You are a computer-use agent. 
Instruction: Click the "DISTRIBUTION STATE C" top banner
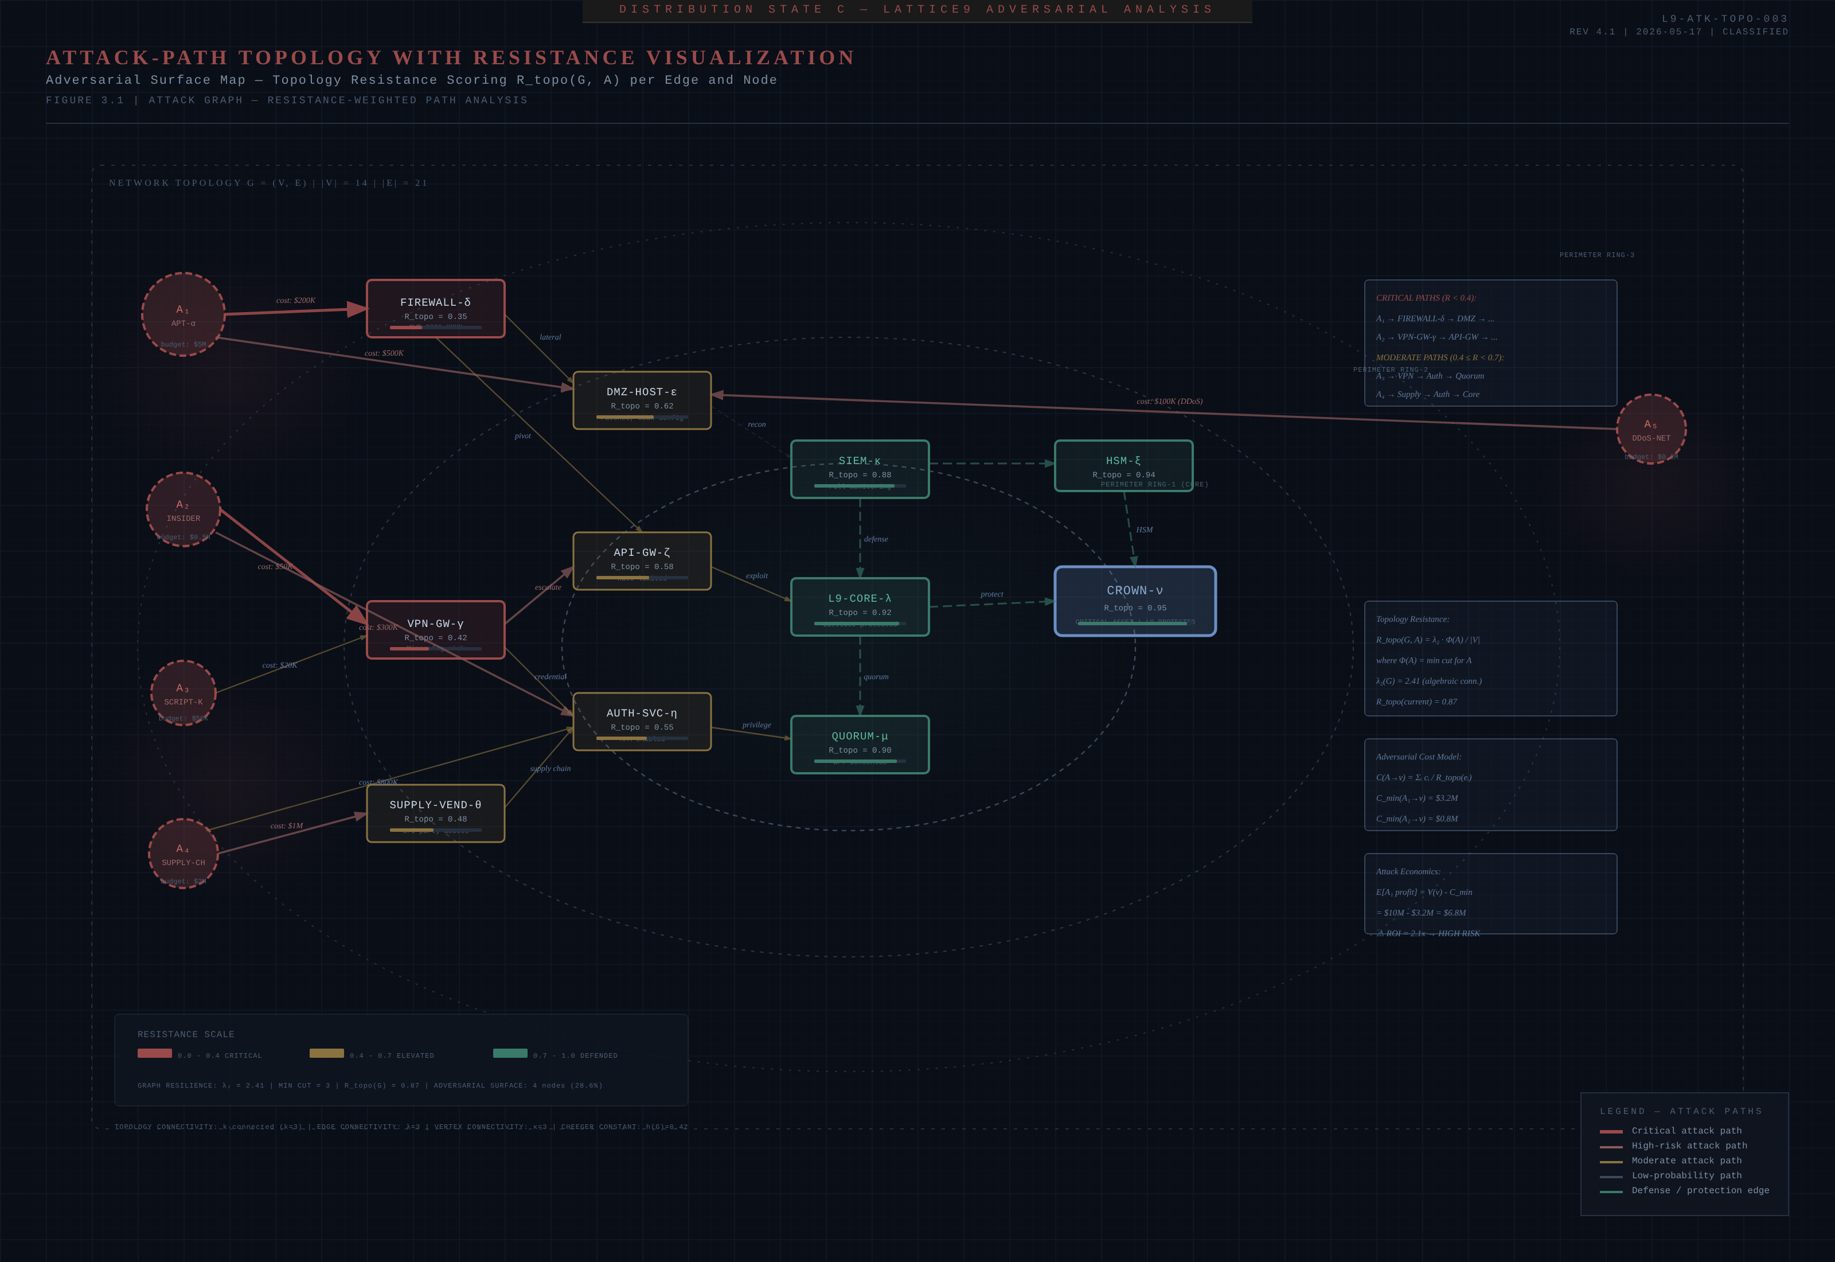pyautogui.click(x=917, y=10)
